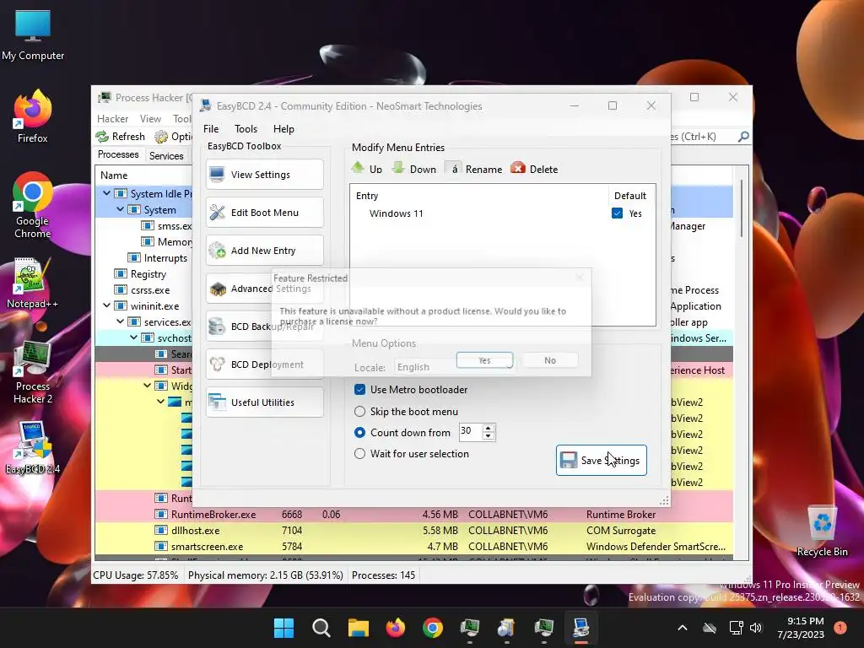Screen dimensions: 864x648
Task: Click countdown seconds input field
Action: pos(470,431)
